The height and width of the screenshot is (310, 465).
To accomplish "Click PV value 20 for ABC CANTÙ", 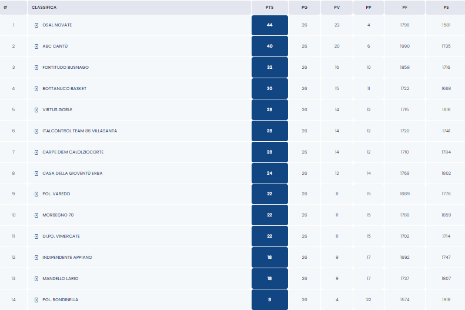I will [x=337, y=46].
